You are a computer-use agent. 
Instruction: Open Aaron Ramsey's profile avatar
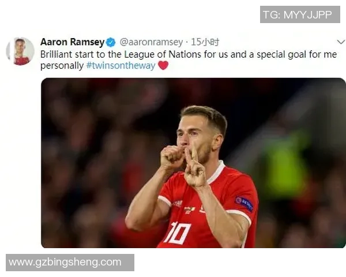pos(20,51)
